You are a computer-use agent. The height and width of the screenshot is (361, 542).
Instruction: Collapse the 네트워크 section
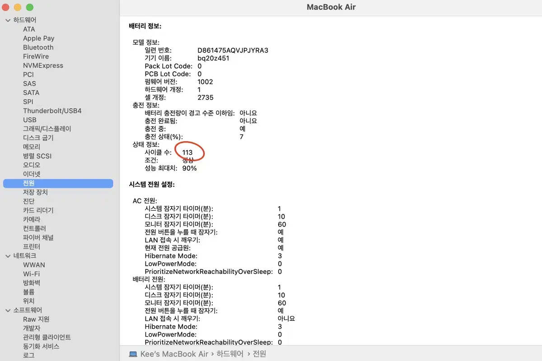coord(8,256)
